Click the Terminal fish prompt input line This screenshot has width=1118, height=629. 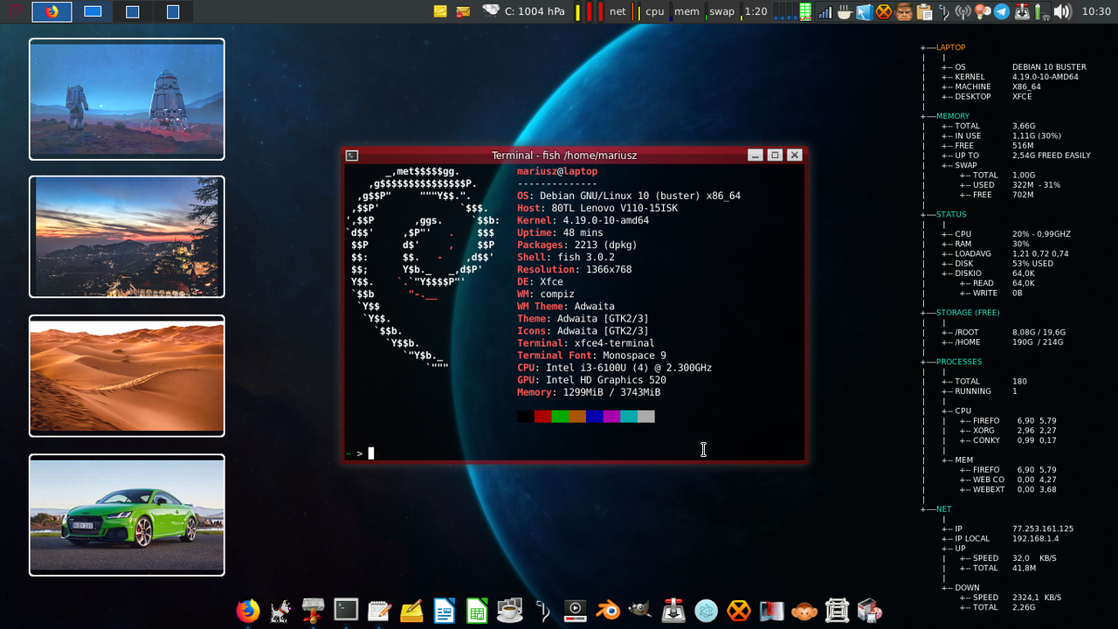click(574, 453)
